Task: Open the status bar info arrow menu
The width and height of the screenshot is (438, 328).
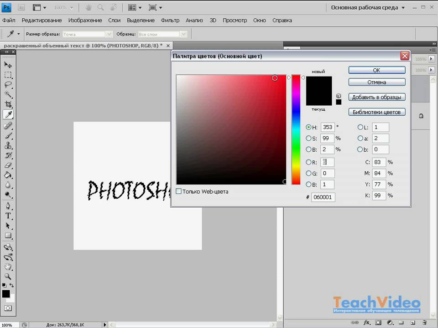Action: (105, 325)
